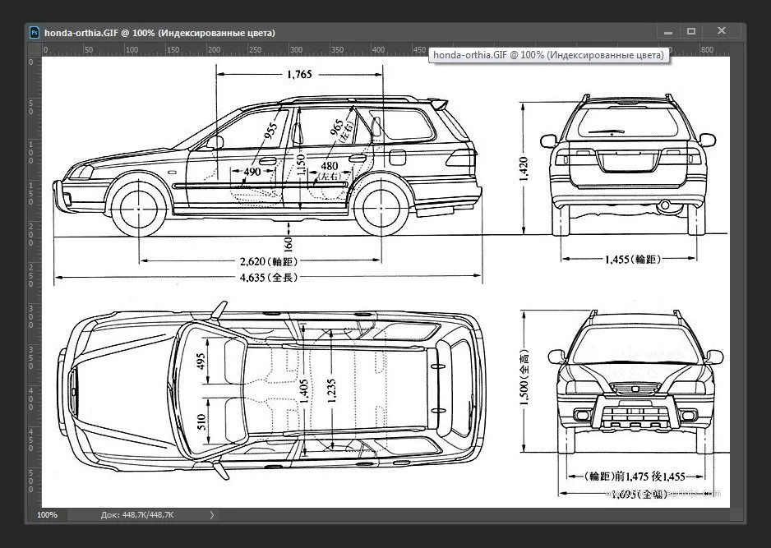The image size is (771, 548).
Task: Close the honda-orthia.GIF document
Action: coord(721,31)
